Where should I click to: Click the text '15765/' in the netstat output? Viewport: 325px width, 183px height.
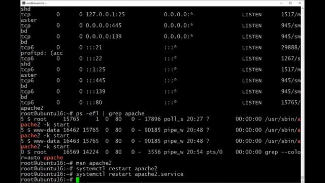click(x=290, y=103)
